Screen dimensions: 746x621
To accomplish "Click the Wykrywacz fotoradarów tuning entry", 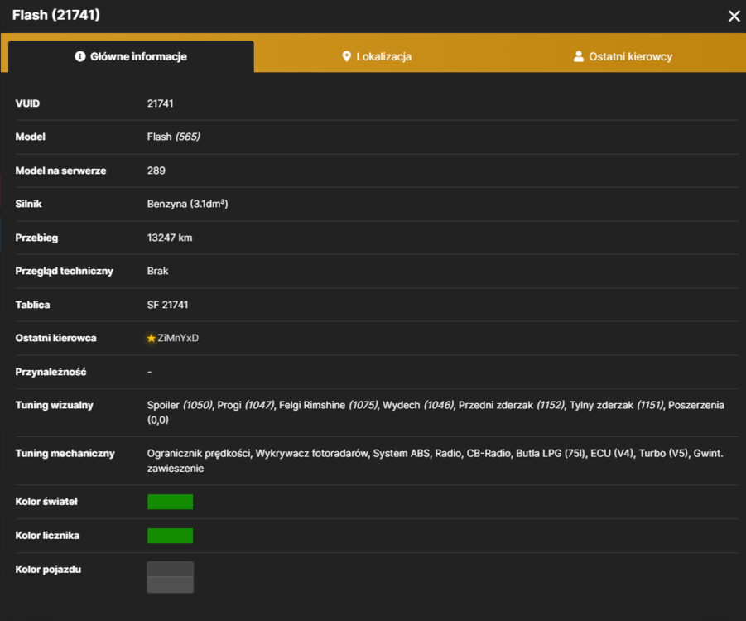I will 311,454.
